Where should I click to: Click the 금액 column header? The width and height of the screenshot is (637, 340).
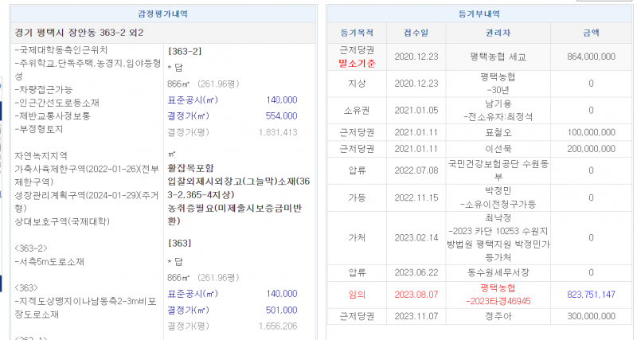click(x=591, y=33)
